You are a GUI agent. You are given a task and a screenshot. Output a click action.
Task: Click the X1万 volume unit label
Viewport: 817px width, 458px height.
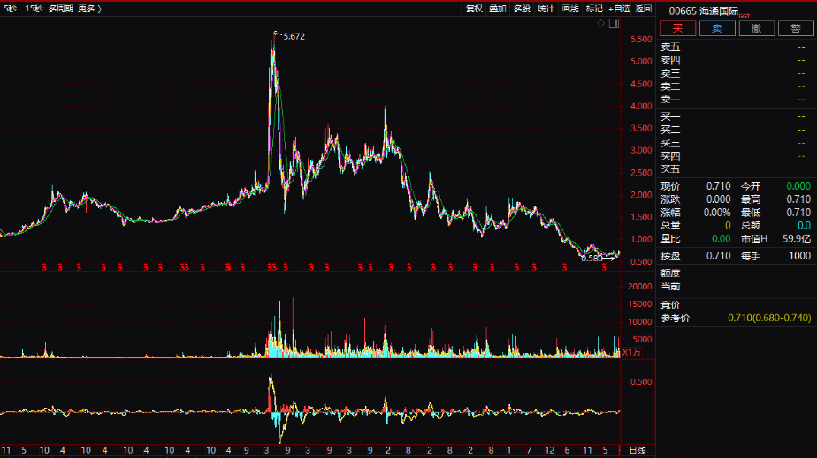click(x=631, y=352)
